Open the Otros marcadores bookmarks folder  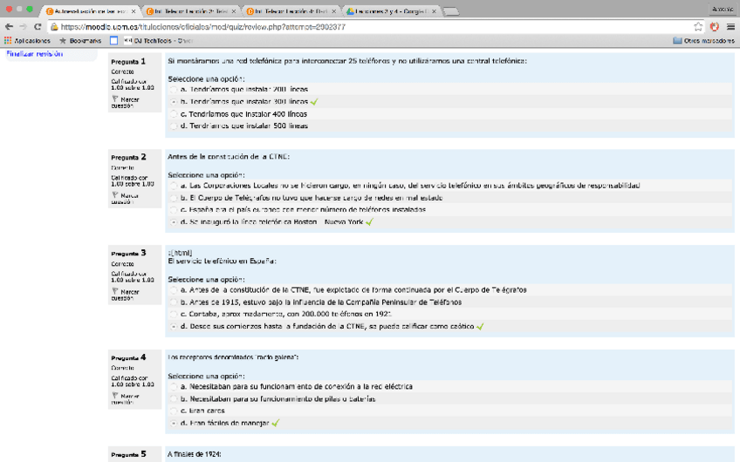[703, 40]
